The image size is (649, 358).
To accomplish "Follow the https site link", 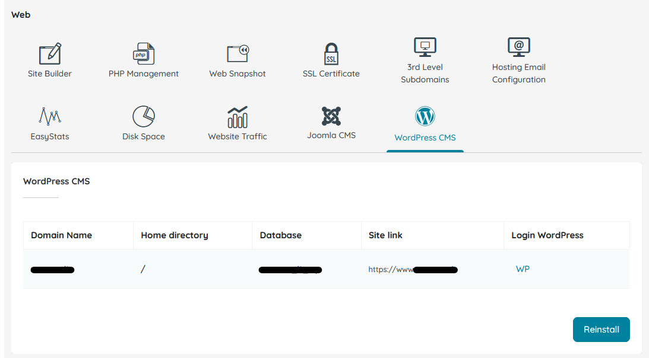I will click(x=412, y=269).
